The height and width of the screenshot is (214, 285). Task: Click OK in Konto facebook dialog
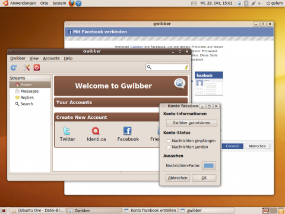coord(204,178)
